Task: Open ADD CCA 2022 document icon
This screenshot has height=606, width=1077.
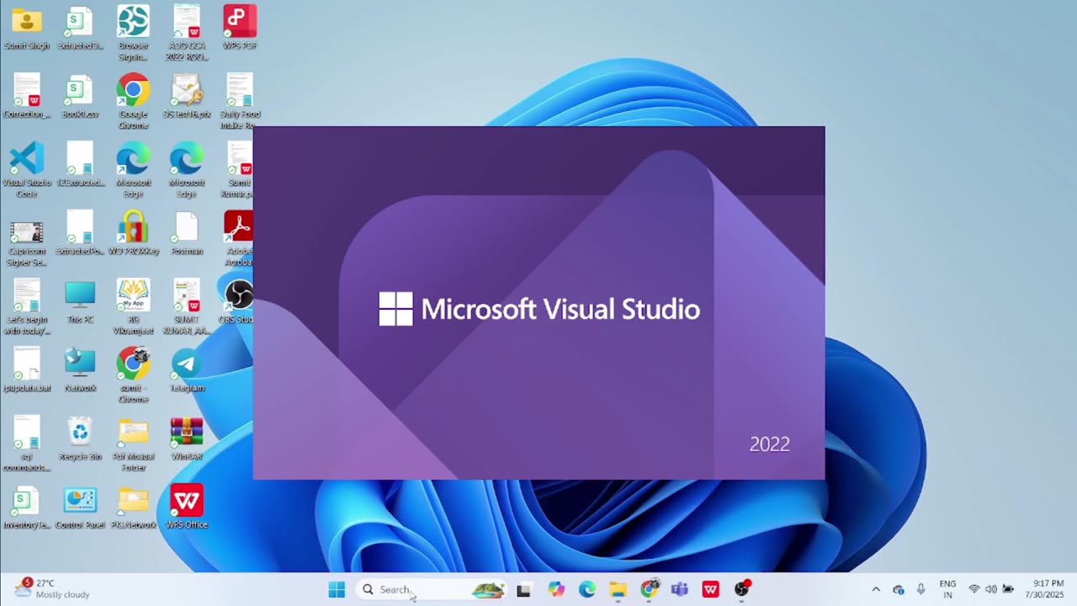Action: (187, 32)
